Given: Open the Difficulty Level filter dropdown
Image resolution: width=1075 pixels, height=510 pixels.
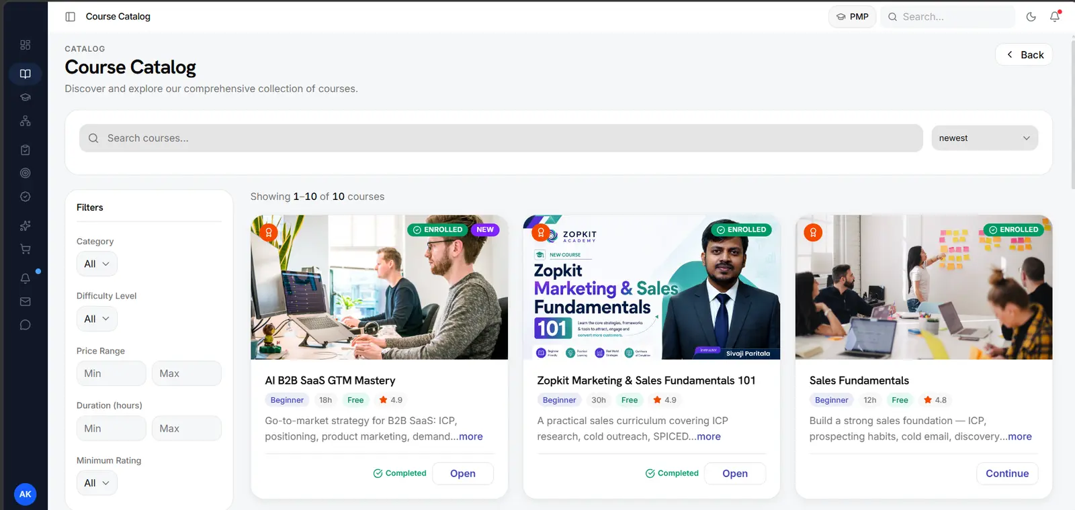Looking at the screenshot, I should [97, 319].
